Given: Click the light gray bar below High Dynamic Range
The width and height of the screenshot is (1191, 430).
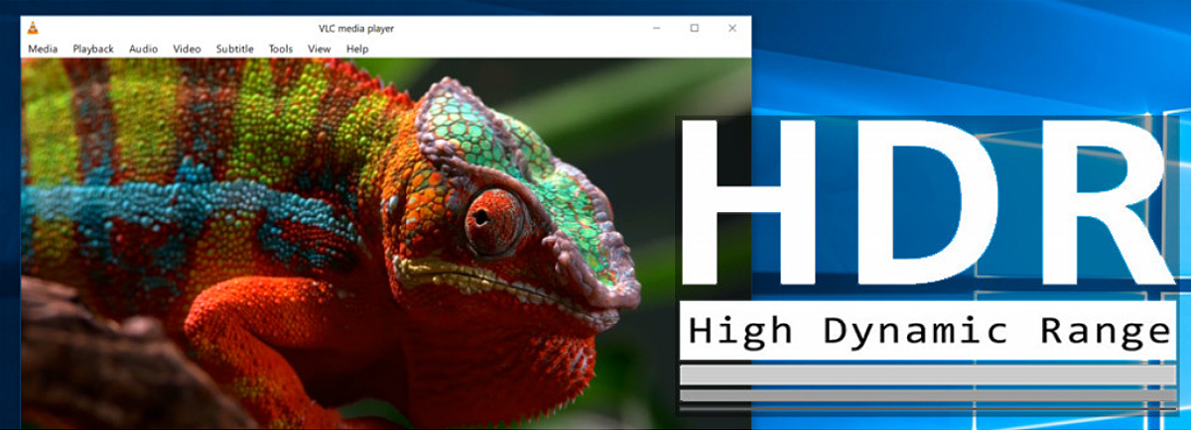Looking at the screenshot, I should (928, 376).
